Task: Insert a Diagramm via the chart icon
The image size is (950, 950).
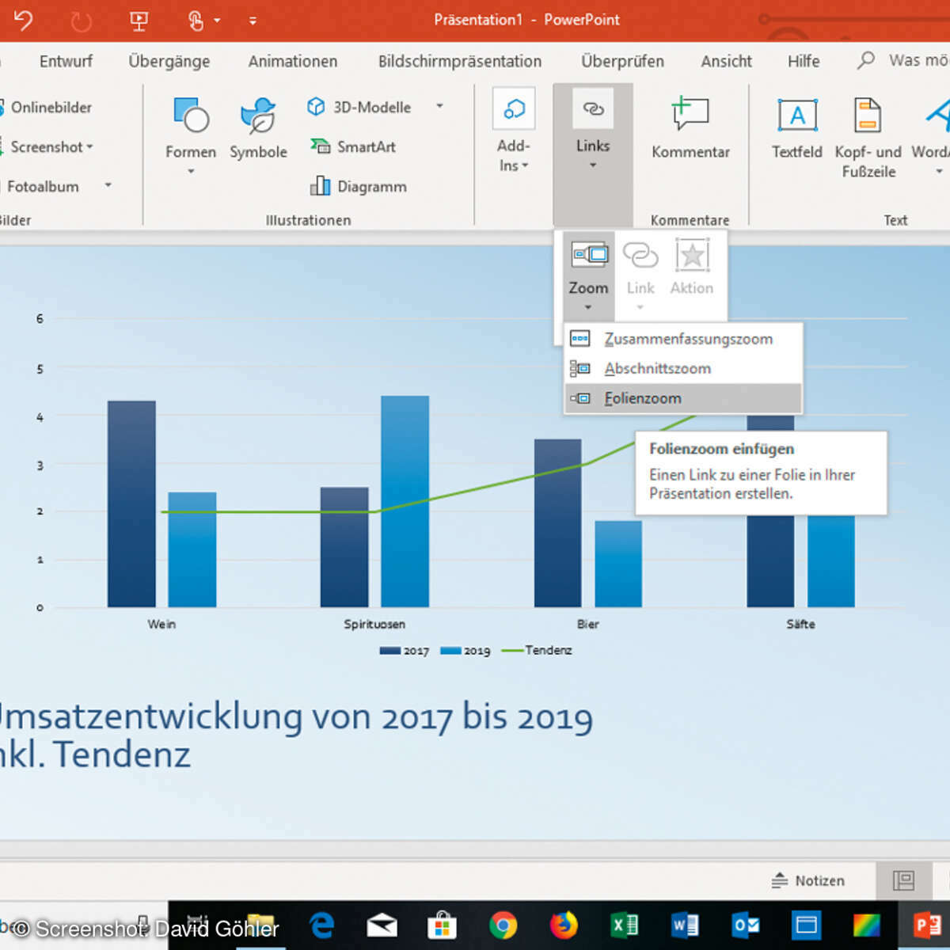Action: point(358,186)
